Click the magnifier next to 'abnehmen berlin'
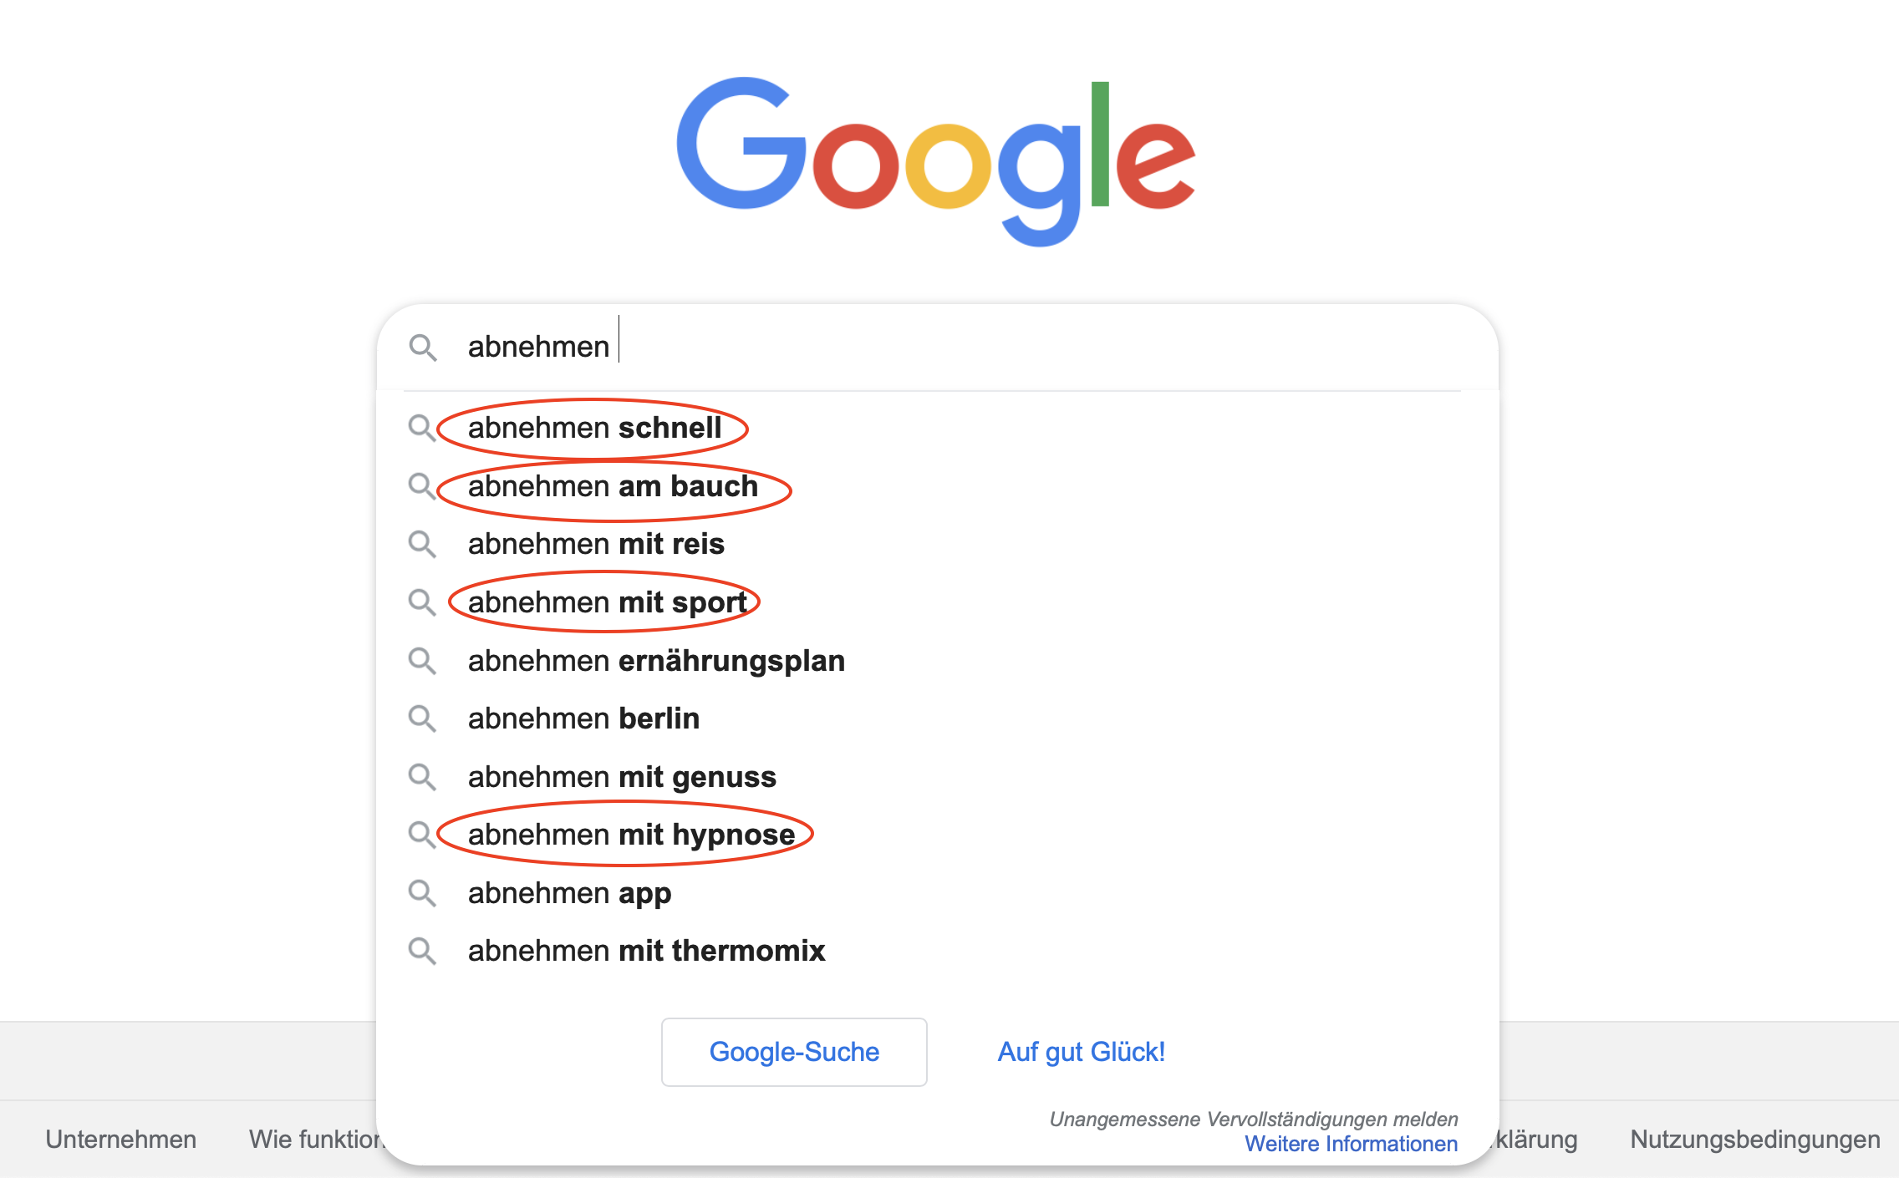The height and width of the screenshot is (1178, 1899). (x=423, y=718)
